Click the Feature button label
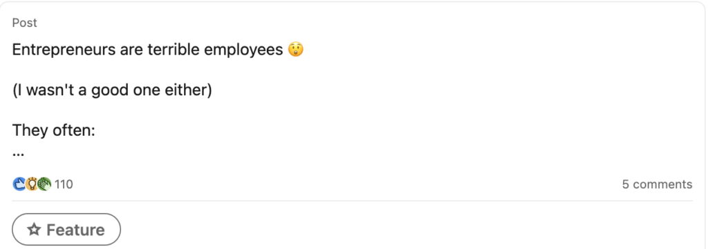The height and width of the screenshot is (249, 708). [x=75, y=230]
